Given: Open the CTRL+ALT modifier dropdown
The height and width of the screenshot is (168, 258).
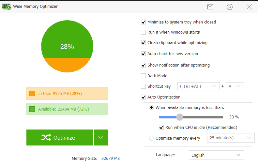Looking at the screenshot, I should 198,86.
